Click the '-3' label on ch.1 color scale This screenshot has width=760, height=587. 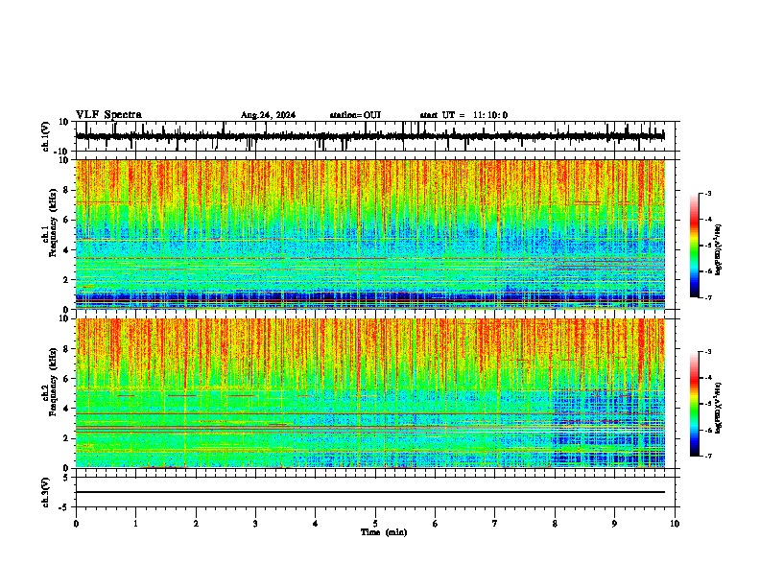pos(707,193)
